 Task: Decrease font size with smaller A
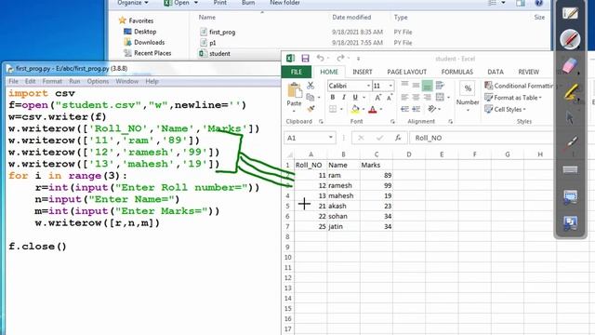click(390, 98)
